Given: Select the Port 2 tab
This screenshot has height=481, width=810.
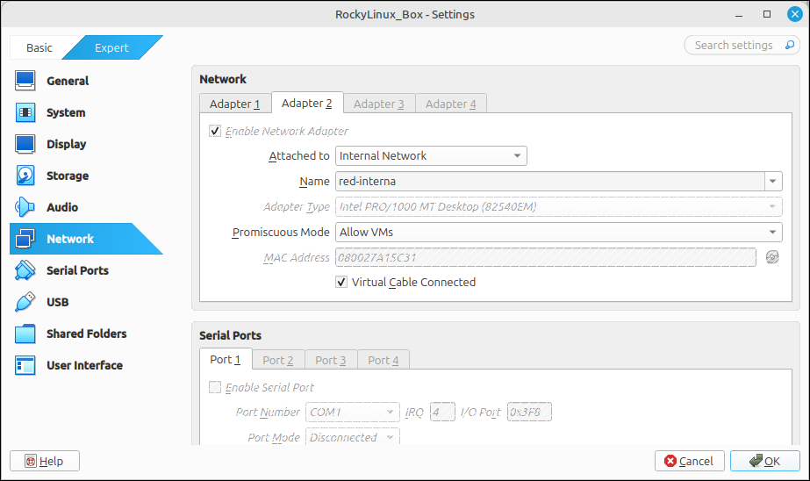Looking at the screenshot, I should 278,360.
